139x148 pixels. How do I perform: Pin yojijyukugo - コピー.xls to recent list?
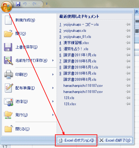(x=128, y=24)
